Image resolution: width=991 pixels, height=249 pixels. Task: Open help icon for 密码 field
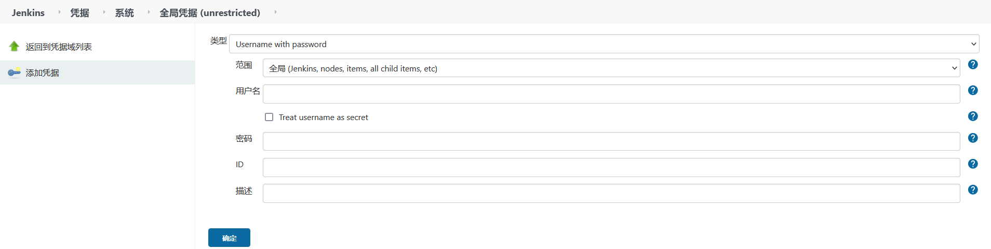pyautogui.click(x=973, y=138)
